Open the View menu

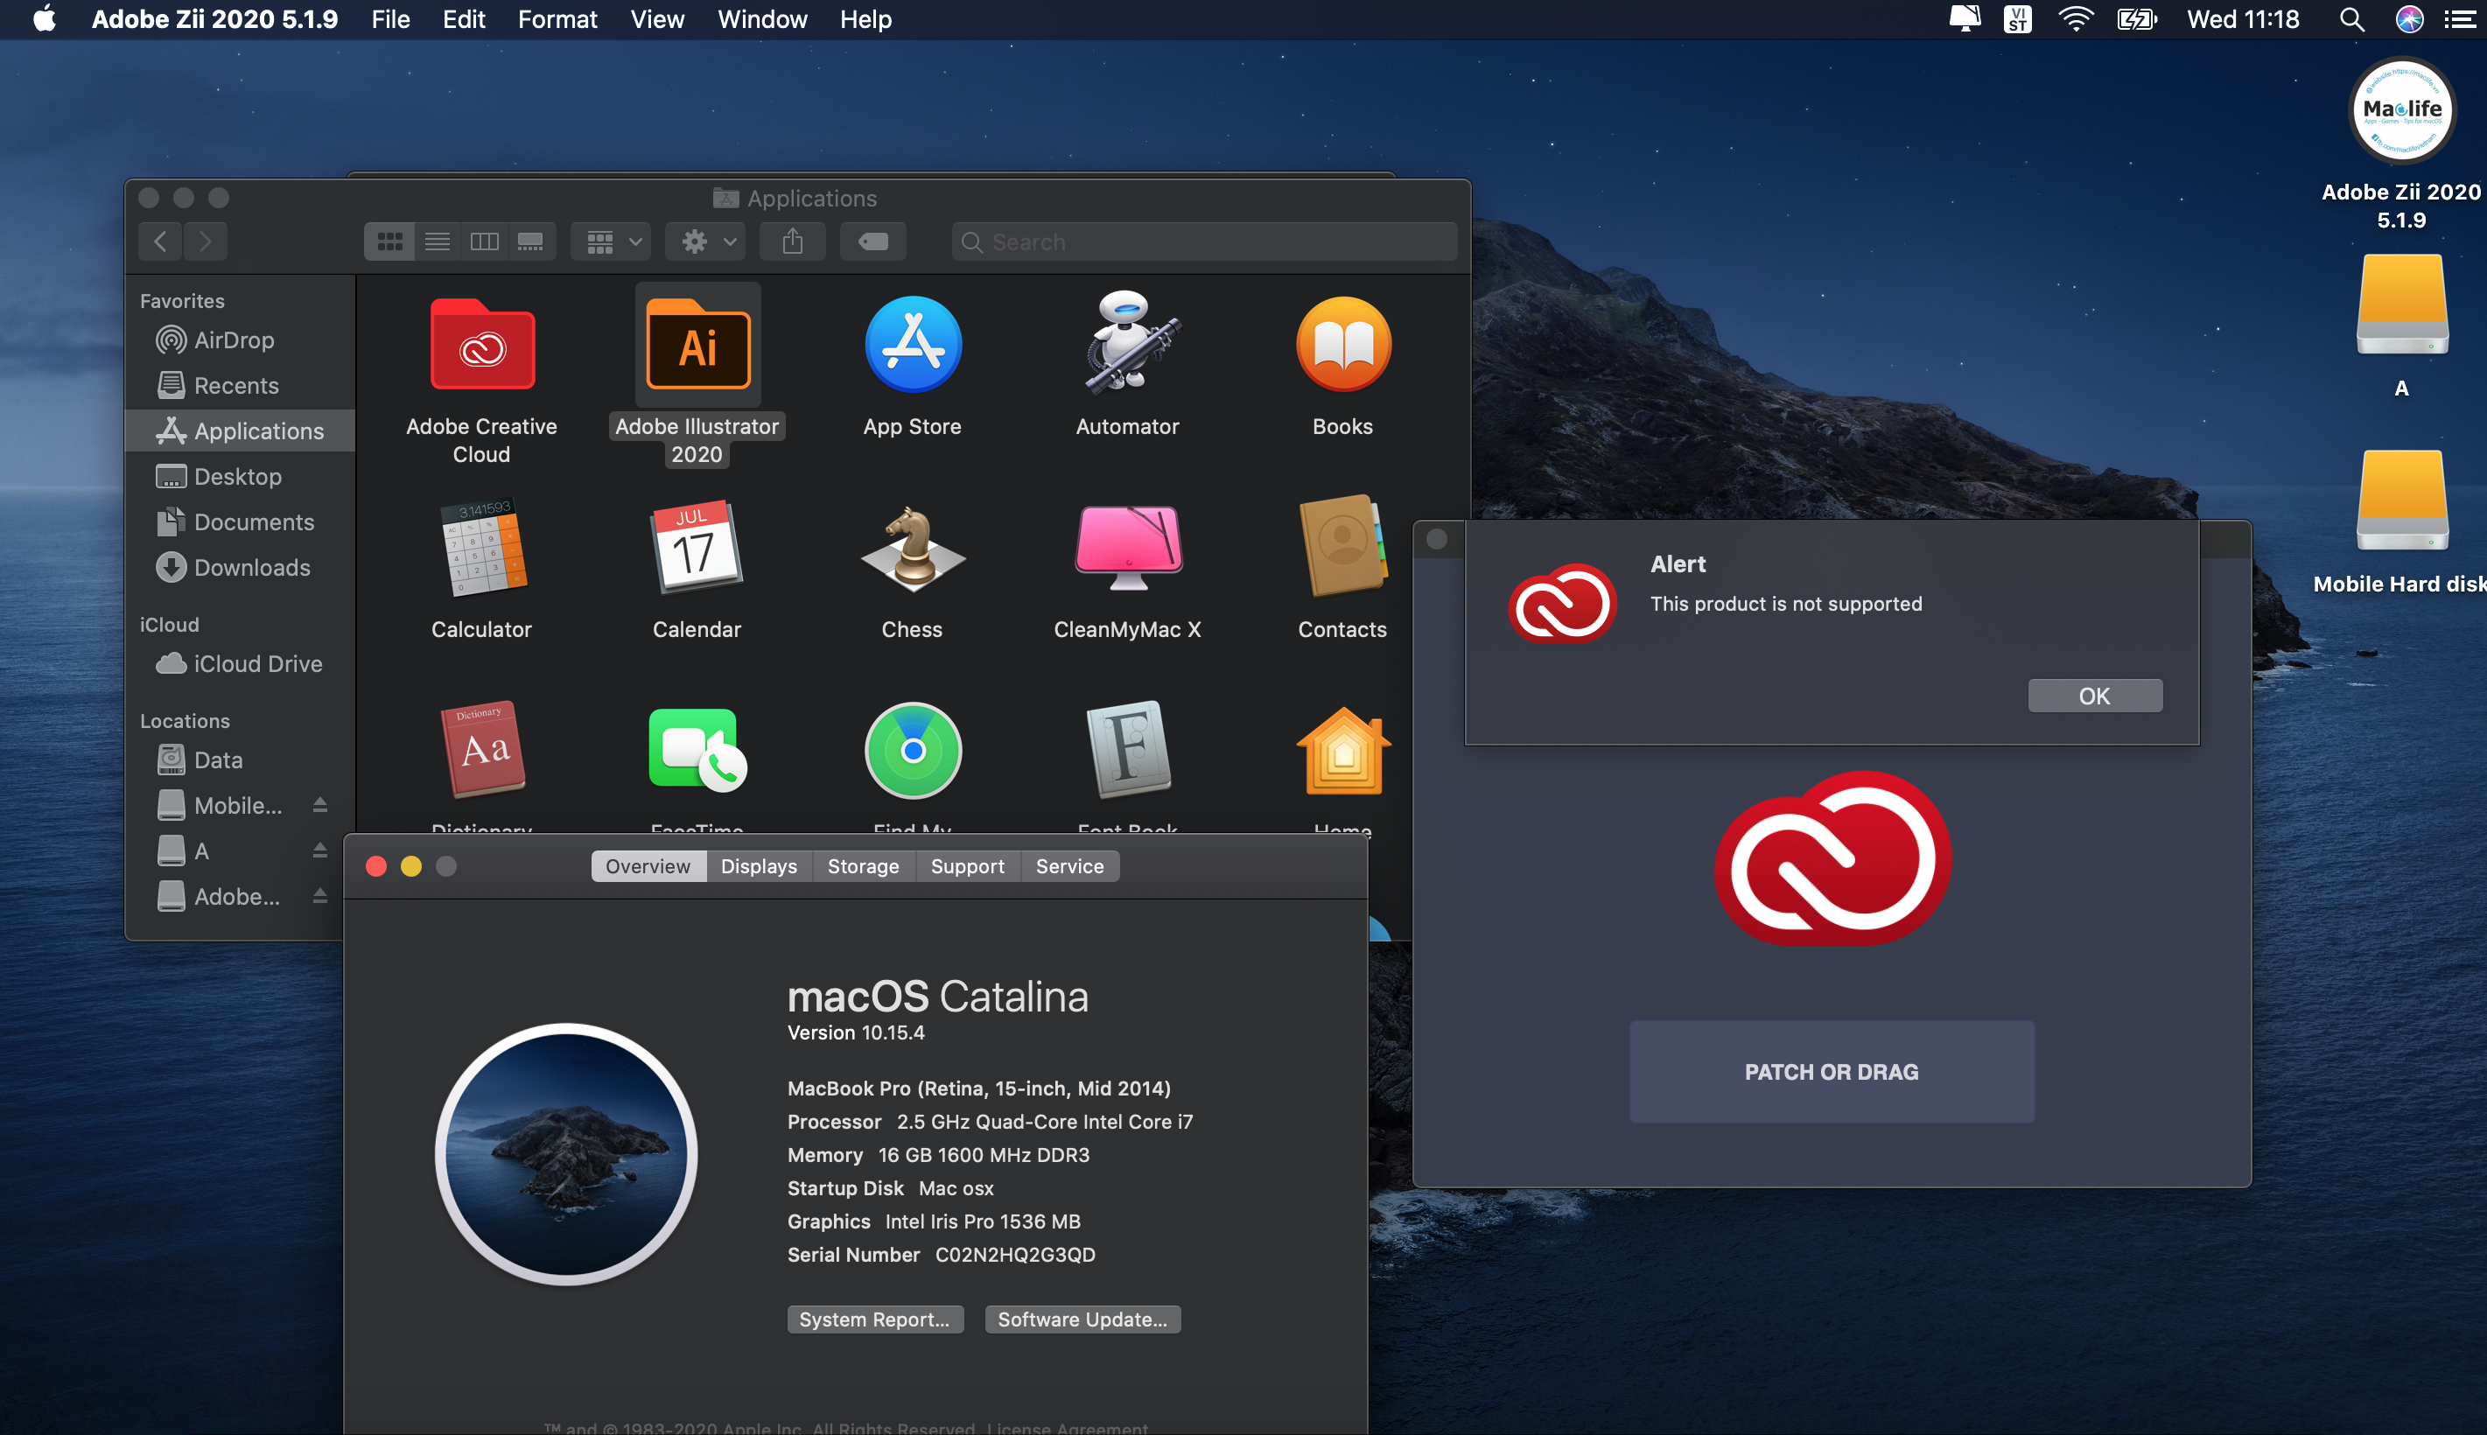coord(657,20)
